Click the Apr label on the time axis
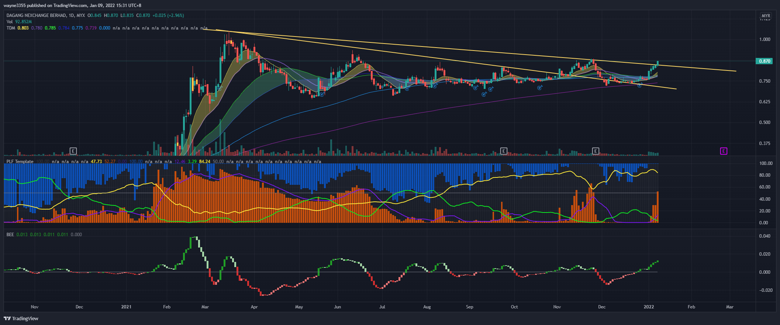The image size is (780, 325). point(254,307)
